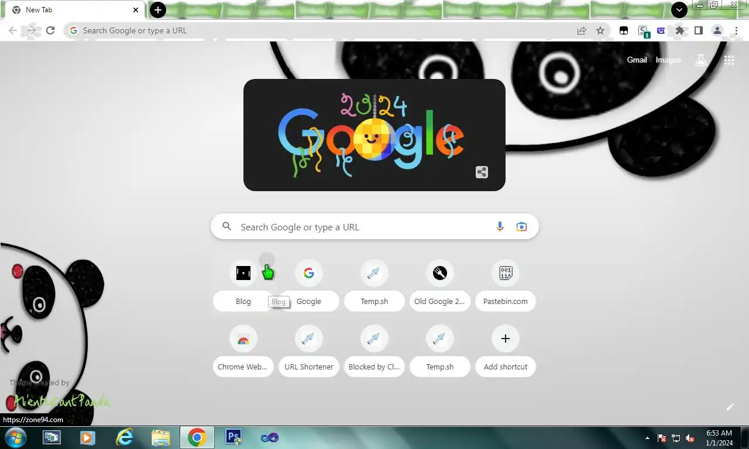Launch Windows Media Player from the taskbar
This screenshot has width=749, height=449.
87,437
